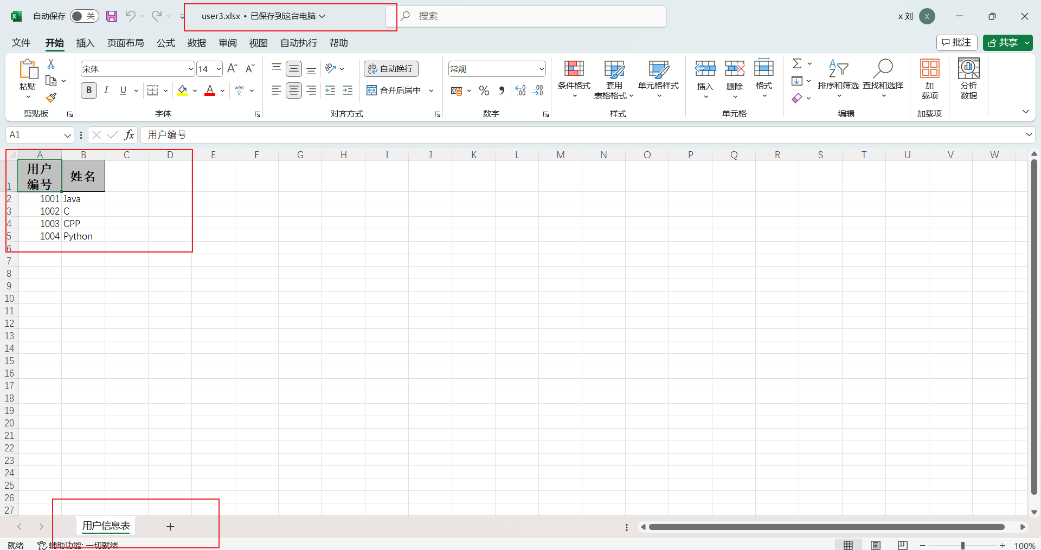The image size is (1041, 550).
Task: Click the Share (共享) button
Action: [1003, 42]
